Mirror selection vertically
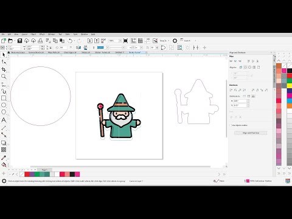 [x=85, y=47]
